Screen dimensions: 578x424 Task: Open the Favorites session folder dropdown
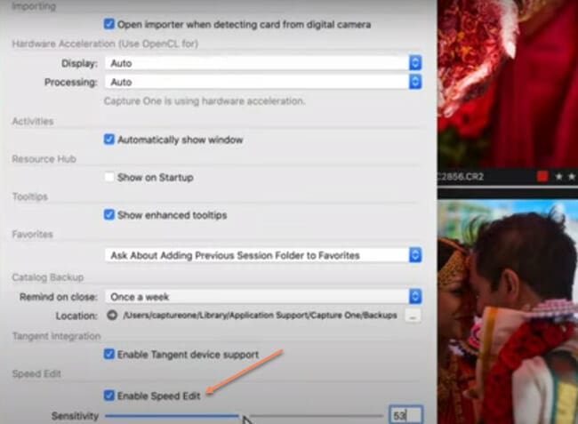click(x=263, y=255)
